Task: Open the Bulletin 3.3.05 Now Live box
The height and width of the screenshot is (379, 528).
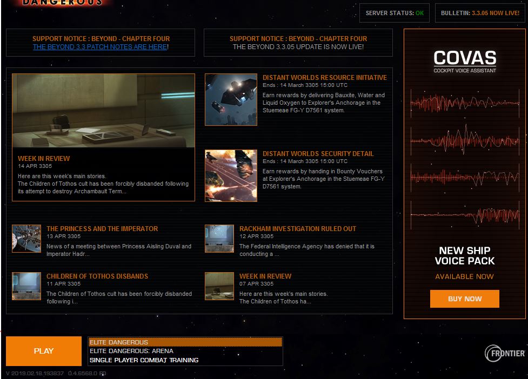Action: tap(480, 13)
